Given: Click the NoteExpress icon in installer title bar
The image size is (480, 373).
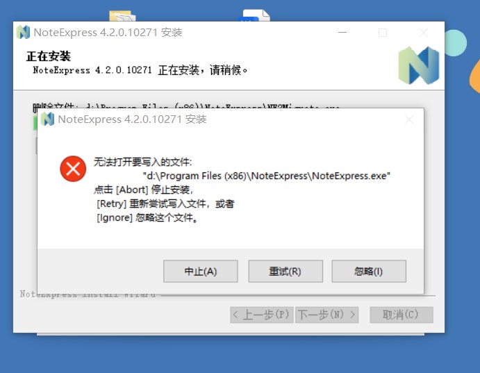Looking at the screenshot, I should [23, 32].
